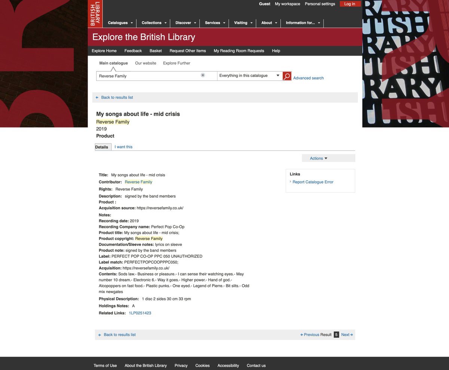Switch to the Our website tab
449x370 pixels.
point(146,63)
